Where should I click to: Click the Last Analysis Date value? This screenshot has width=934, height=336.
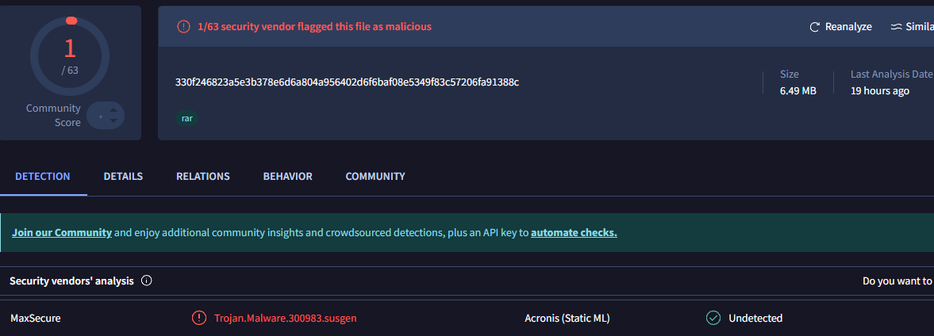(879, 91)
